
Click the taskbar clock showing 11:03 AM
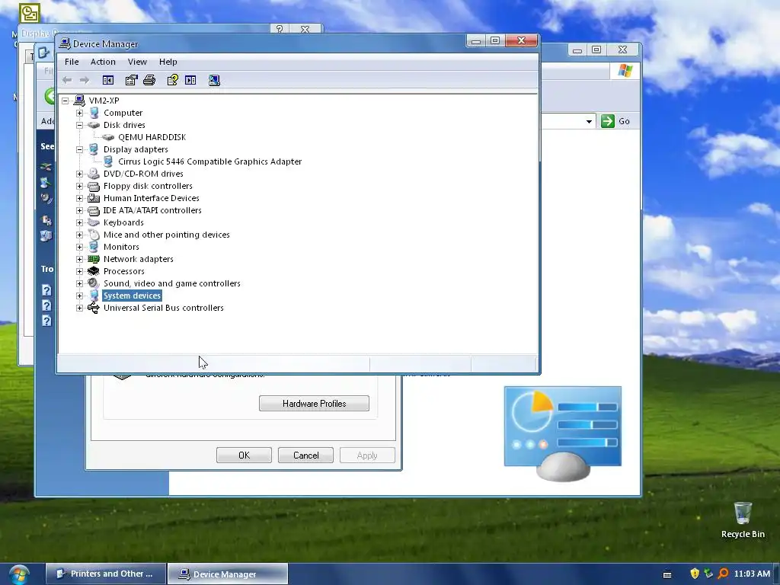pos(752,574)
